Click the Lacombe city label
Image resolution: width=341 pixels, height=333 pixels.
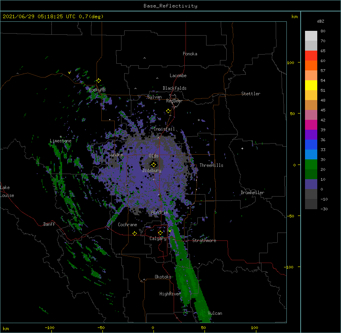[178, 76]
